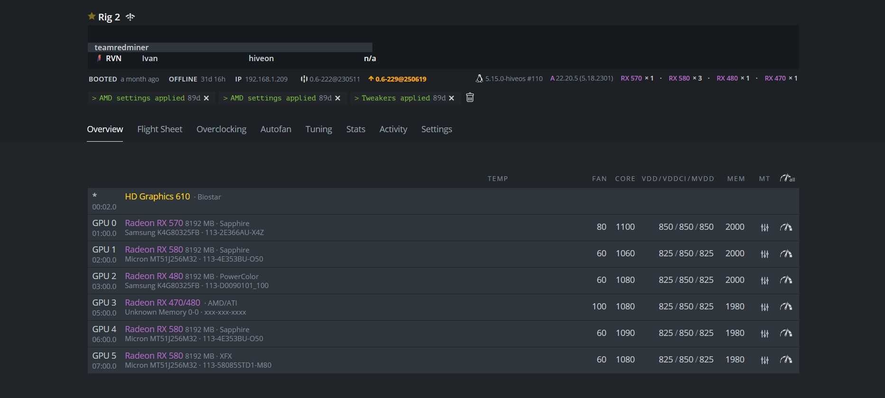Click the OFFLINE 31d 16h status
Viewport: 885px width, 398px height.
pos(197,79)
